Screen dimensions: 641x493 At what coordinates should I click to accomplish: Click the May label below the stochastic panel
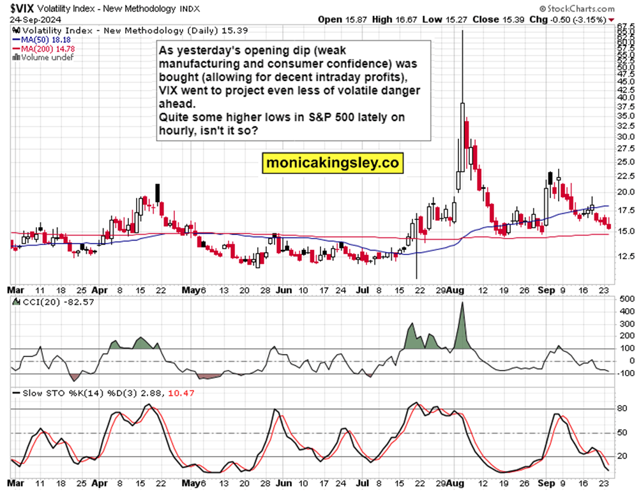pyautogui.click(x=192, y=483)
